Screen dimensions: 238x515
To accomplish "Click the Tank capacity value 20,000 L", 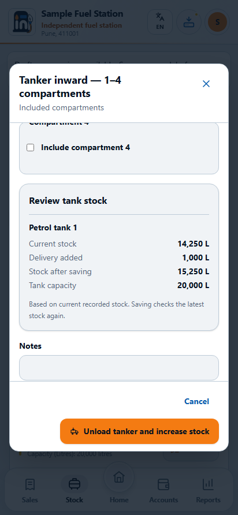I will [x=194, y=285].
